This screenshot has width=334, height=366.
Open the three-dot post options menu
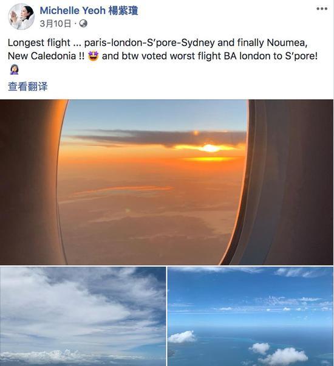322,9
